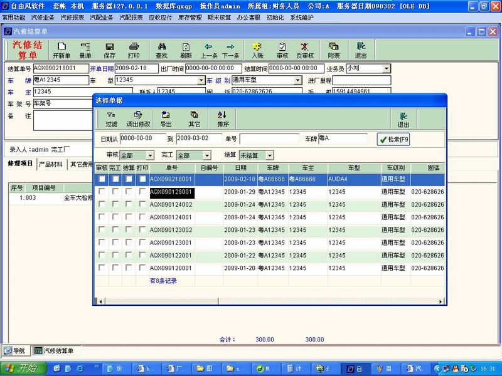The image size is (502, 376).
Task: Click the 单号 input field in dialog
Action: (269, 139)
